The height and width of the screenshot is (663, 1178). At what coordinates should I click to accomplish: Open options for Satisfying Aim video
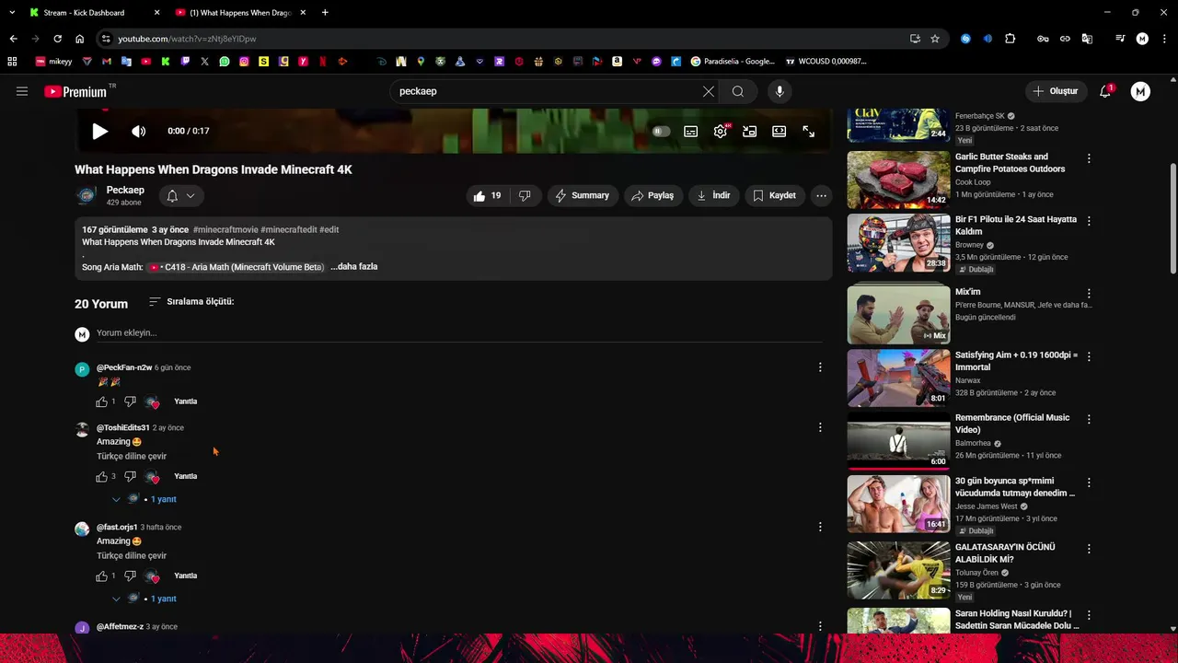(x=1089, y=355)
